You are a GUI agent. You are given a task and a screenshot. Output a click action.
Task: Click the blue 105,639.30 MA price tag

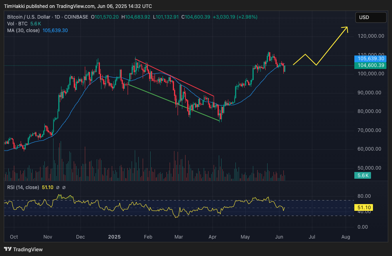point(370,58)
